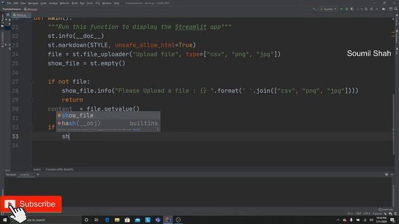Click the 'if isinstance' breadcrumb
The width and height of the screenshot is (399, 224).
[59, 169]
